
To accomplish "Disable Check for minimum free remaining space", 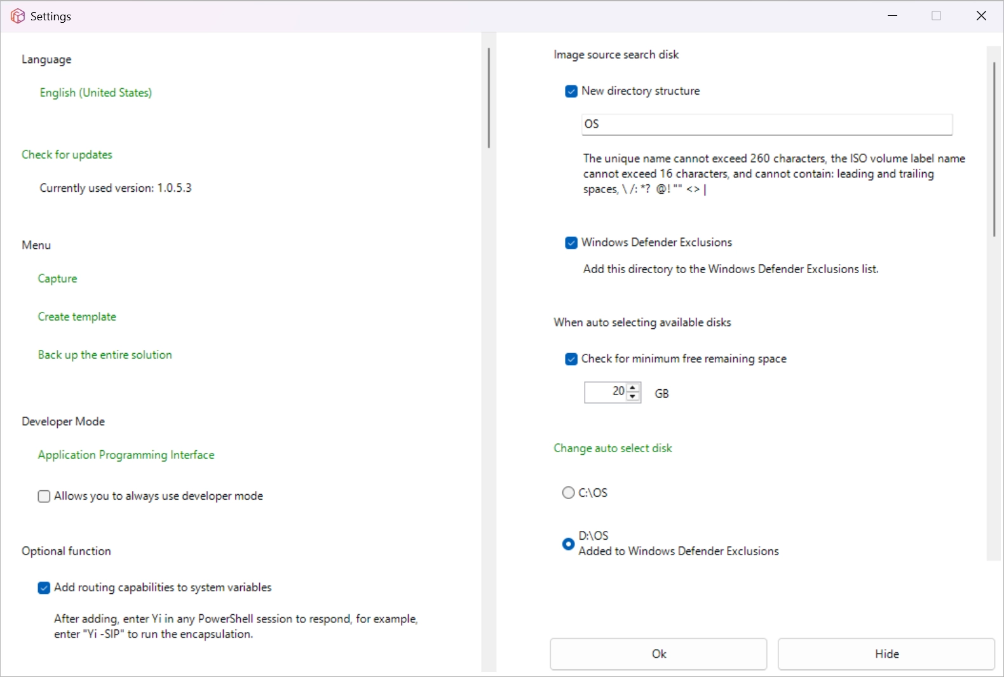I will tap(571, 359).
